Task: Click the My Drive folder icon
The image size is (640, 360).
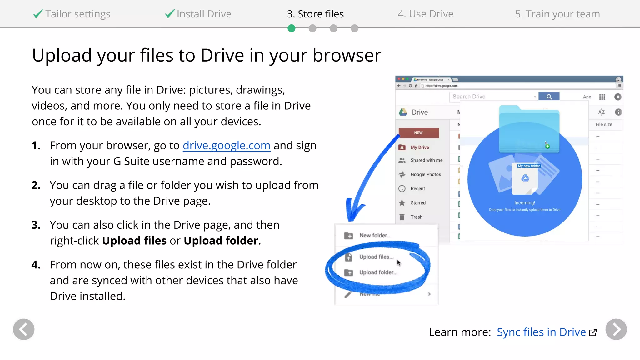Action: click(402, 147)
